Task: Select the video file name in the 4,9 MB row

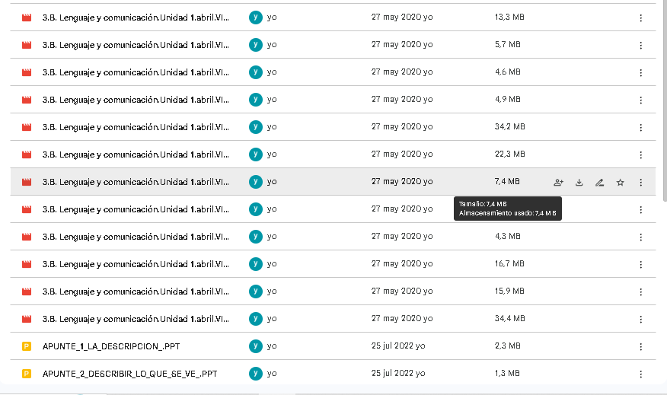Action: [x=136, y=100]
